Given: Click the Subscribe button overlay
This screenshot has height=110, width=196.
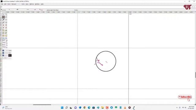Looking at the screenshot, I should (x=185, y=97).
